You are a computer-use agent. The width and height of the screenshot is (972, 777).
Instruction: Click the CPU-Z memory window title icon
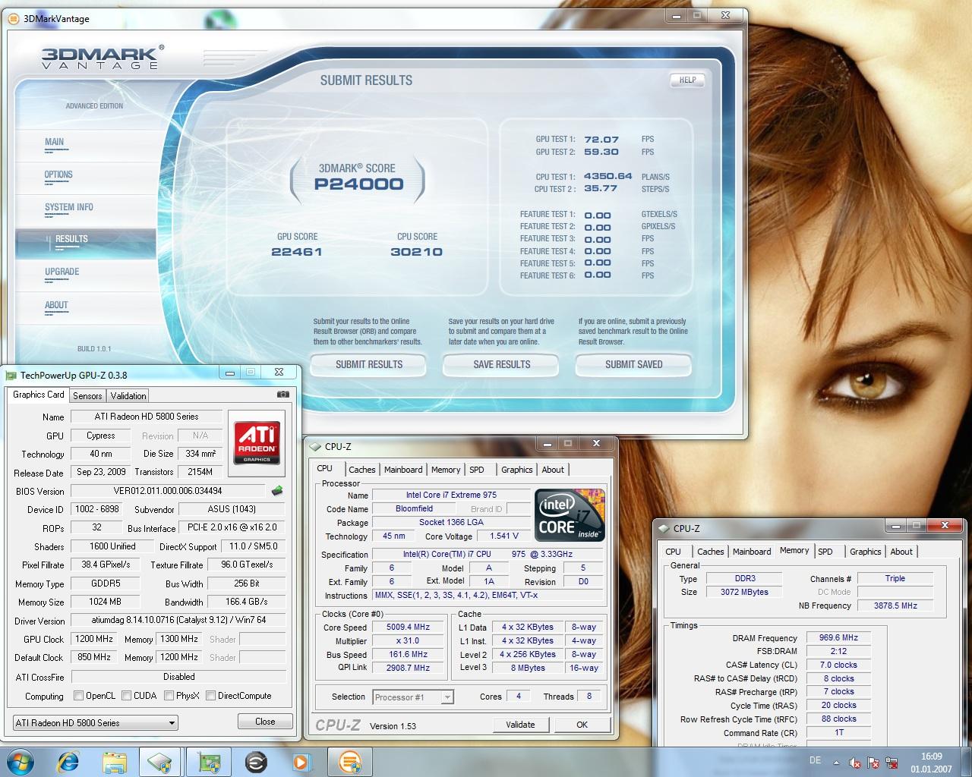tap(663, 528)
